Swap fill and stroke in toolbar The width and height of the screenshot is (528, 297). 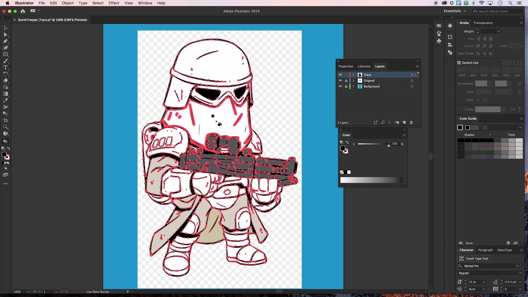pyautogui.click(x=9, y=148)
